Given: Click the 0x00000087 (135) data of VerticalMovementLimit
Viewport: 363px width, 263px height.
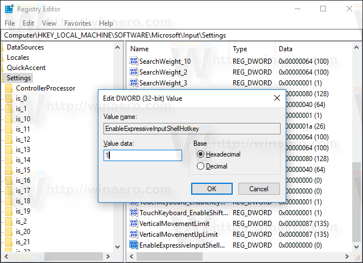Looking at the screenshot, I should [x=303, y=223].
